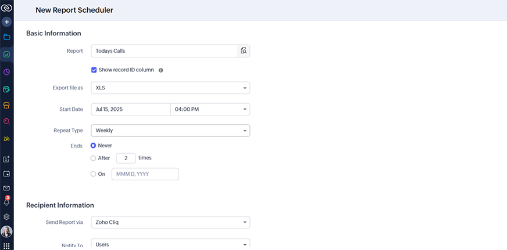This screenshot has height=250, width=507.
Task: Open the orange storefront marketplace icon
Action: click(6, 106)
